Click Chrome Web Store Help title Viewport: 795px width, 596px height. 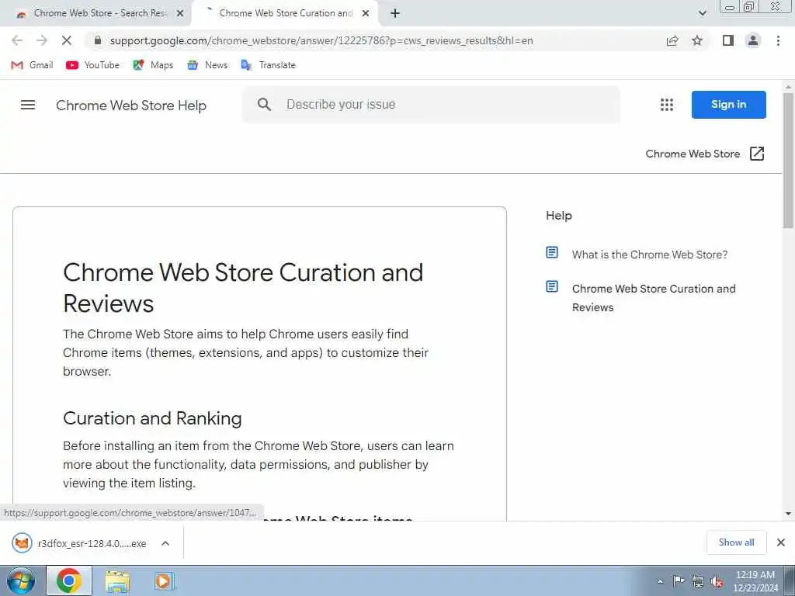(x=130, y=106)
